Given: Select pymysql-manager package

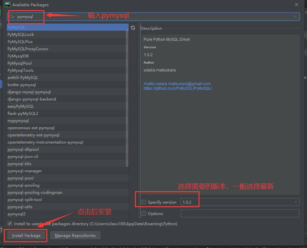Looking at the screenshot, I should coord(68,171).
